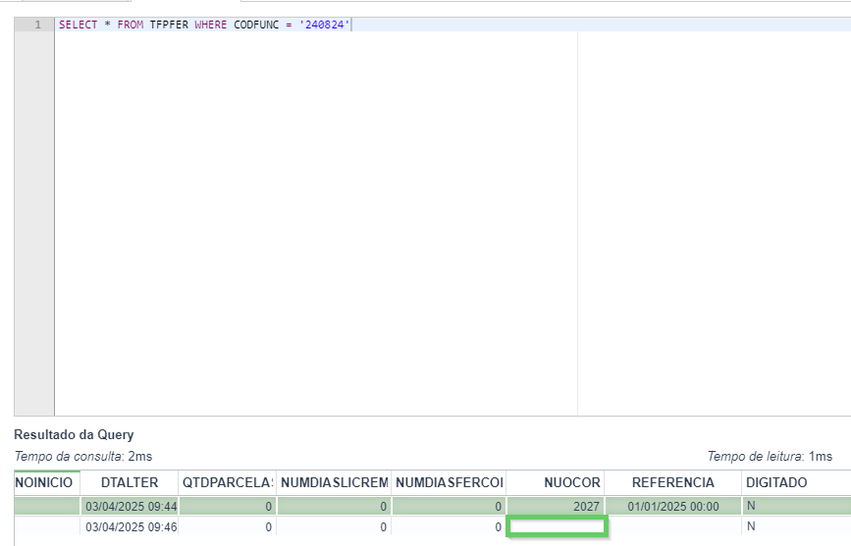851x546 pixels.
Task: Click empty NUOCOR cell in 09:46 row
Action: tap(557, 526)
